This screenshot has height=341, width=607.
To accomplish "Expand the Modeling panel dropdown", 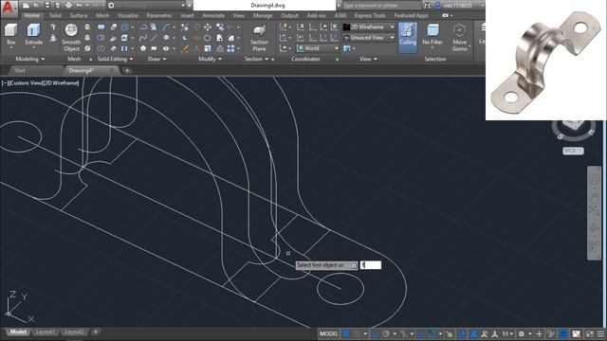I will click(29, 59).
